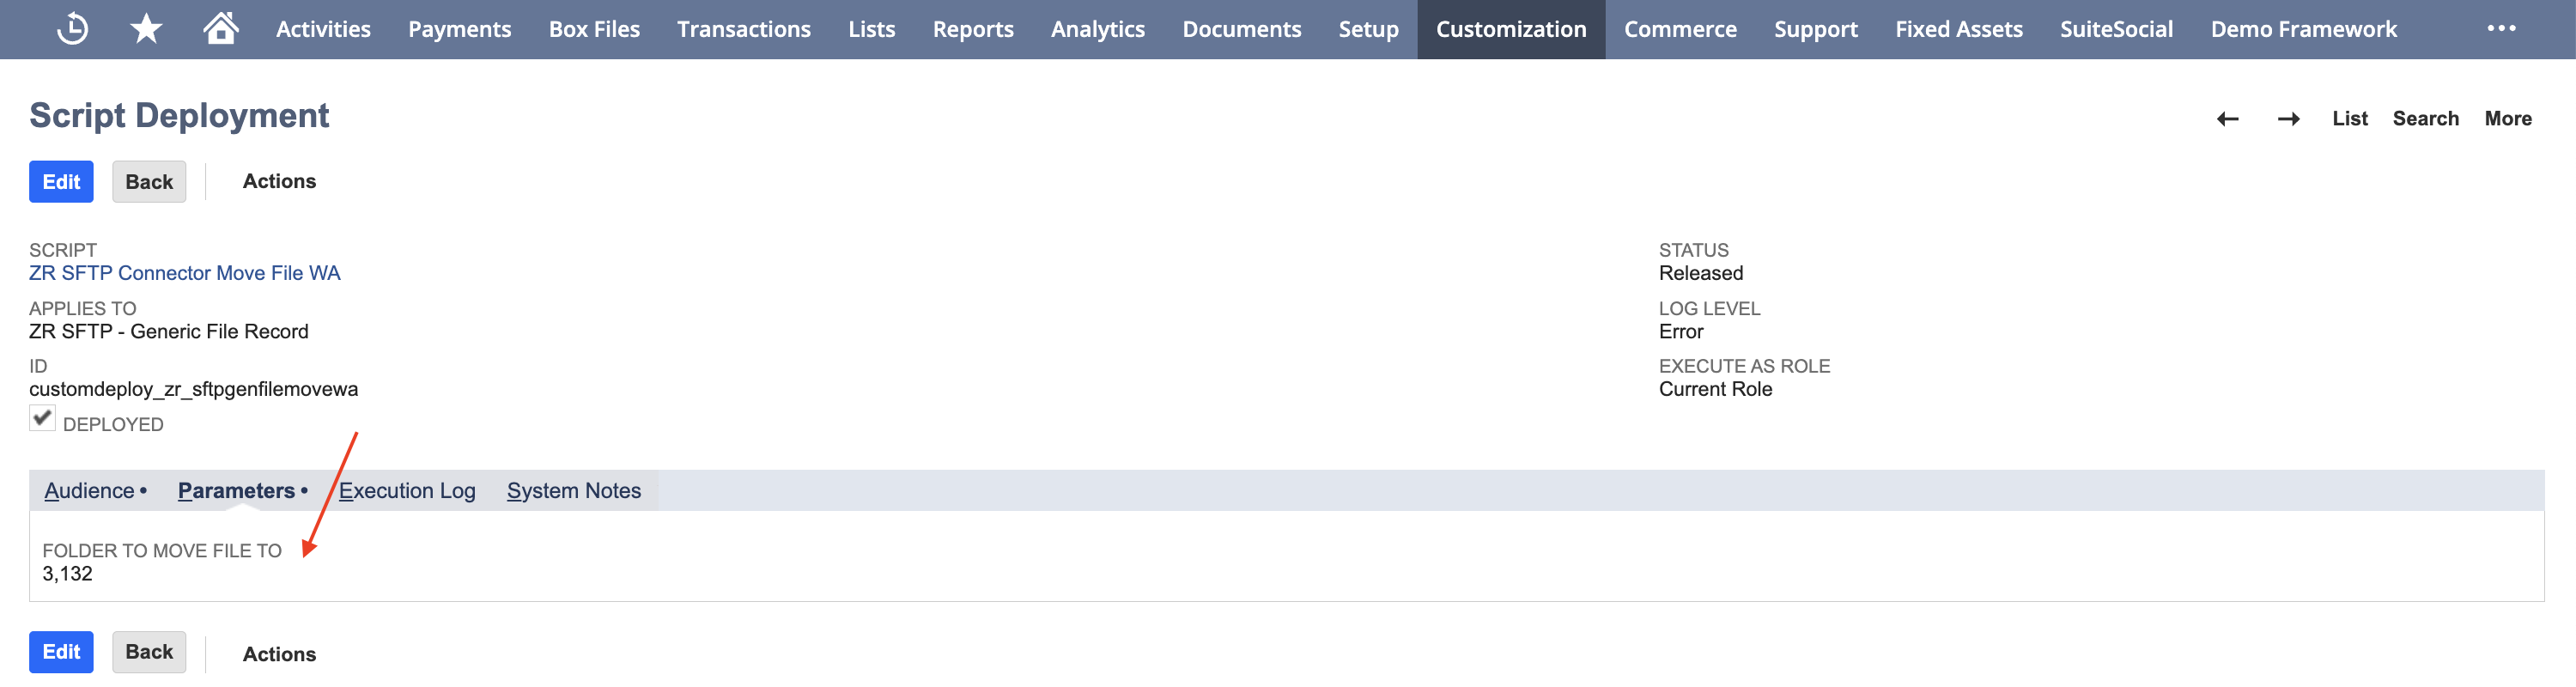
Task: Select the folder value 3,132
Action: pyautogui.click(x=67, y=574)
